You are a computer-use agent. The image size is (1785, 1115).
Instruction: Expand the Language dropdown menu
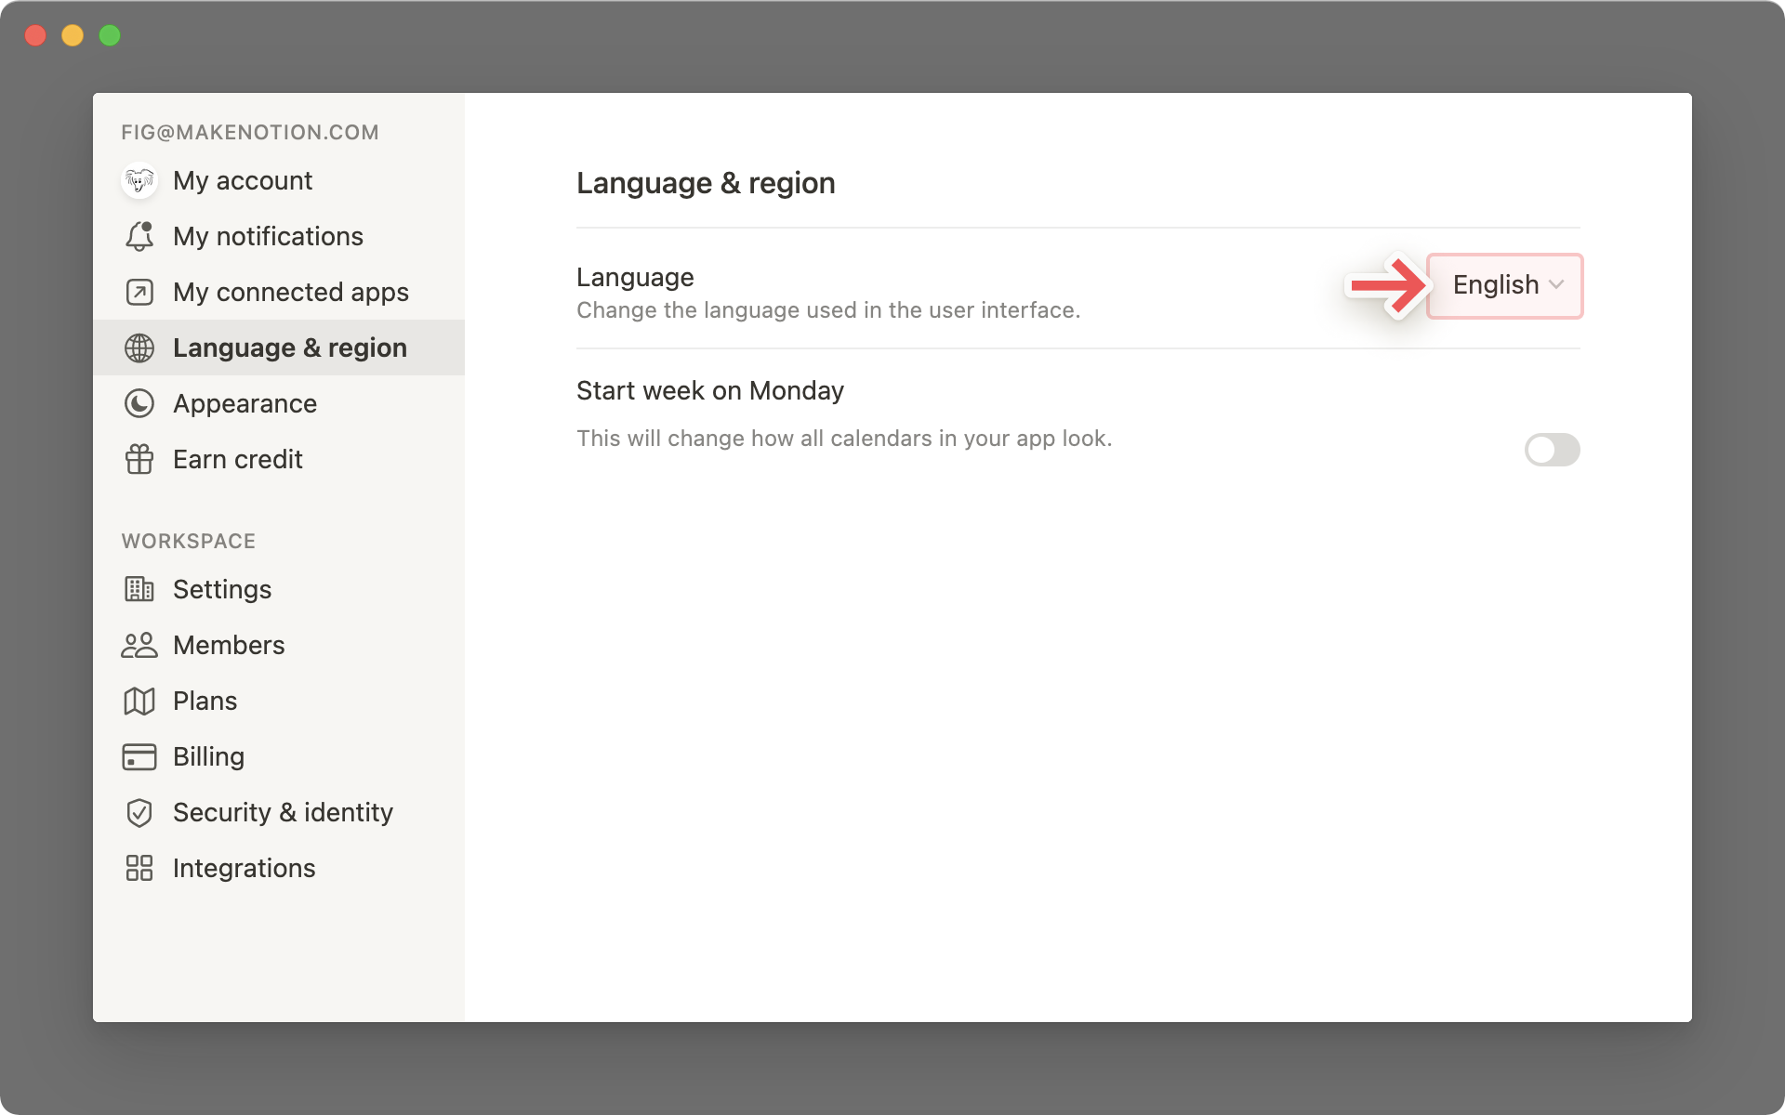click(1507, 284)
